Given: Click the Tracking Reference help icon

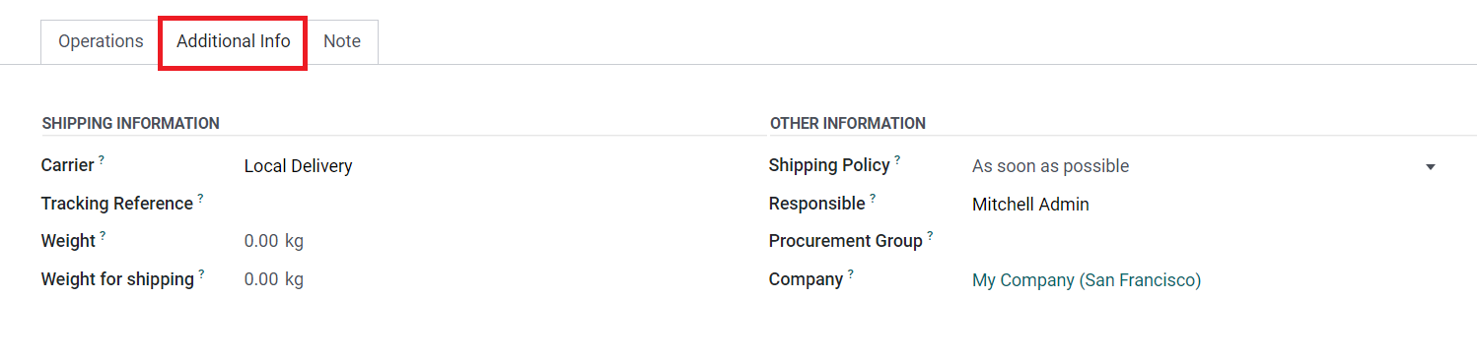Looking at the screenshot, I should pyautogui.click(x=200, y=198).
